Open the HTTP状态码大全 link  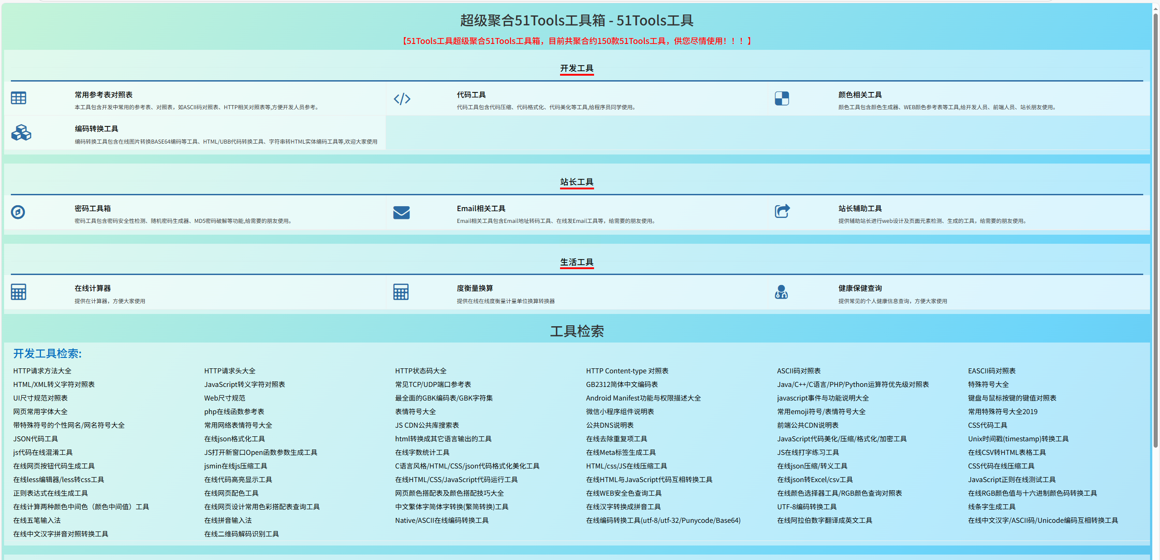(x=420, y=371)
